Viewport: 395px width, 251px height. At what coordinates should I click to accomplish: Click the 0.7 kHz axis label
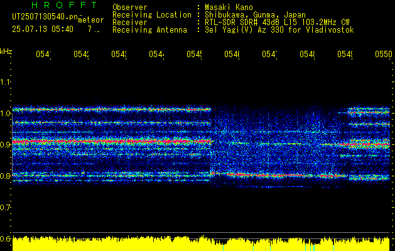5,208
